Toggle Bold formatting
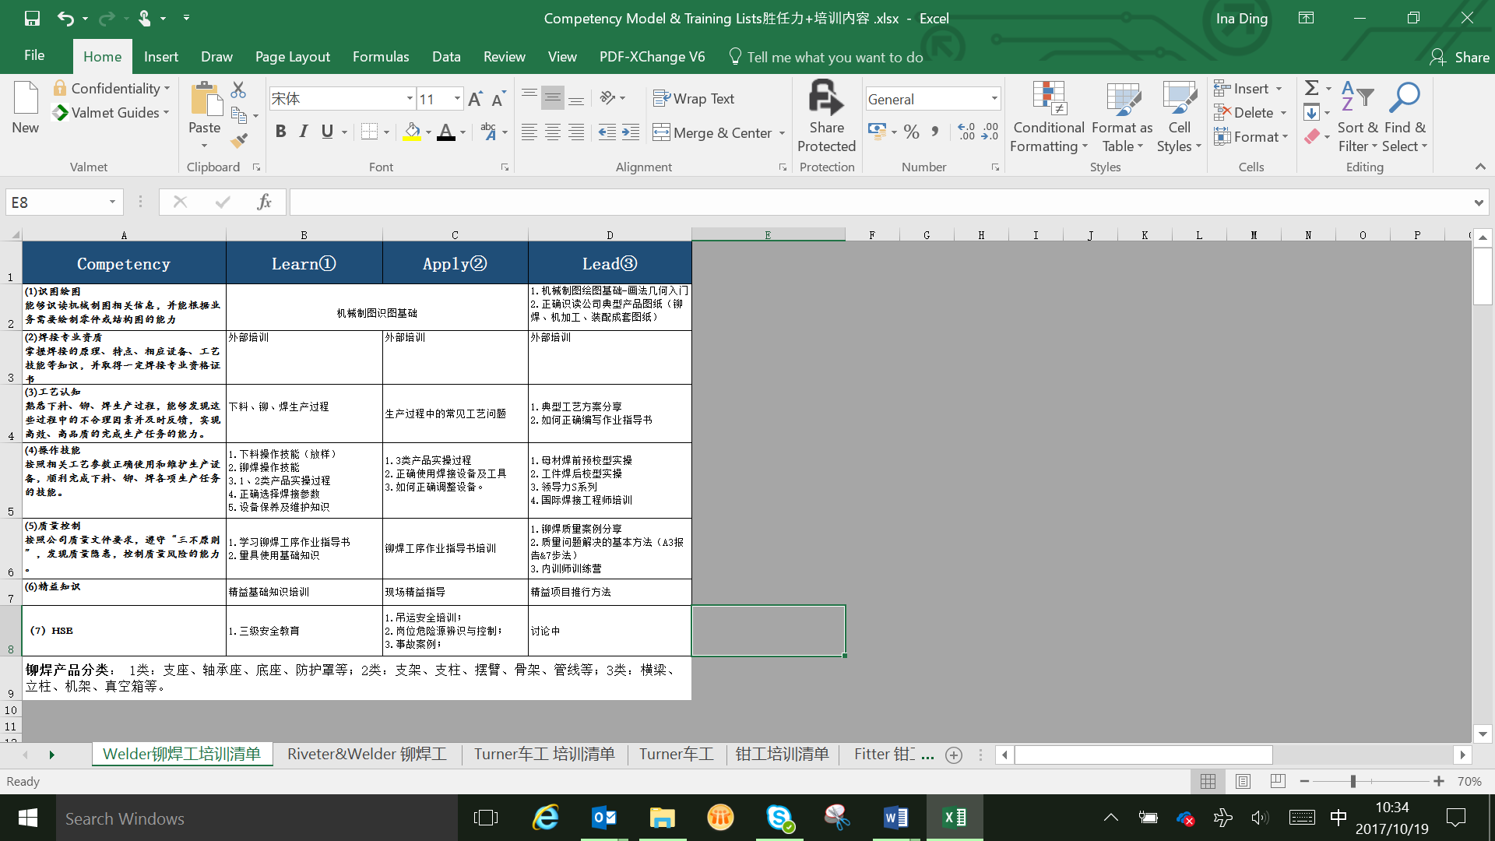This screenshot has width=1495, height=841. pyautogui.click(x=280, y=132)
